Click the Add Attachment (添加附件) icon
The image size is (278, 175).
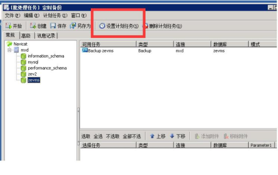[197, 136]
